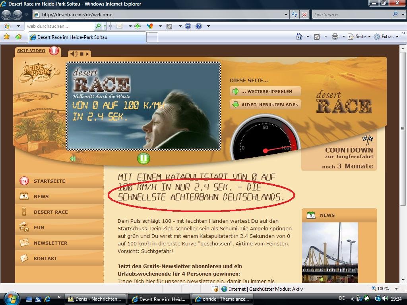Click the Video herunterladen button
Image resolution: width=407 pixels, height=305 pixels.
click(x=266, y=104)
